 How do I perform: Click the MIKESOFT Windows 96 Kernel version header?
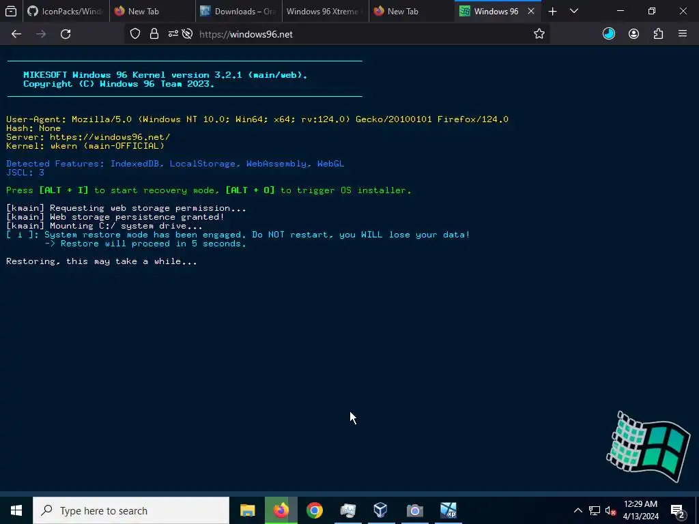pos(165,75)
